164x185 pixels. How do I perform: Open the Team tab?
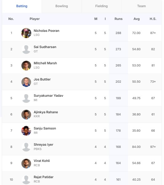142,6
